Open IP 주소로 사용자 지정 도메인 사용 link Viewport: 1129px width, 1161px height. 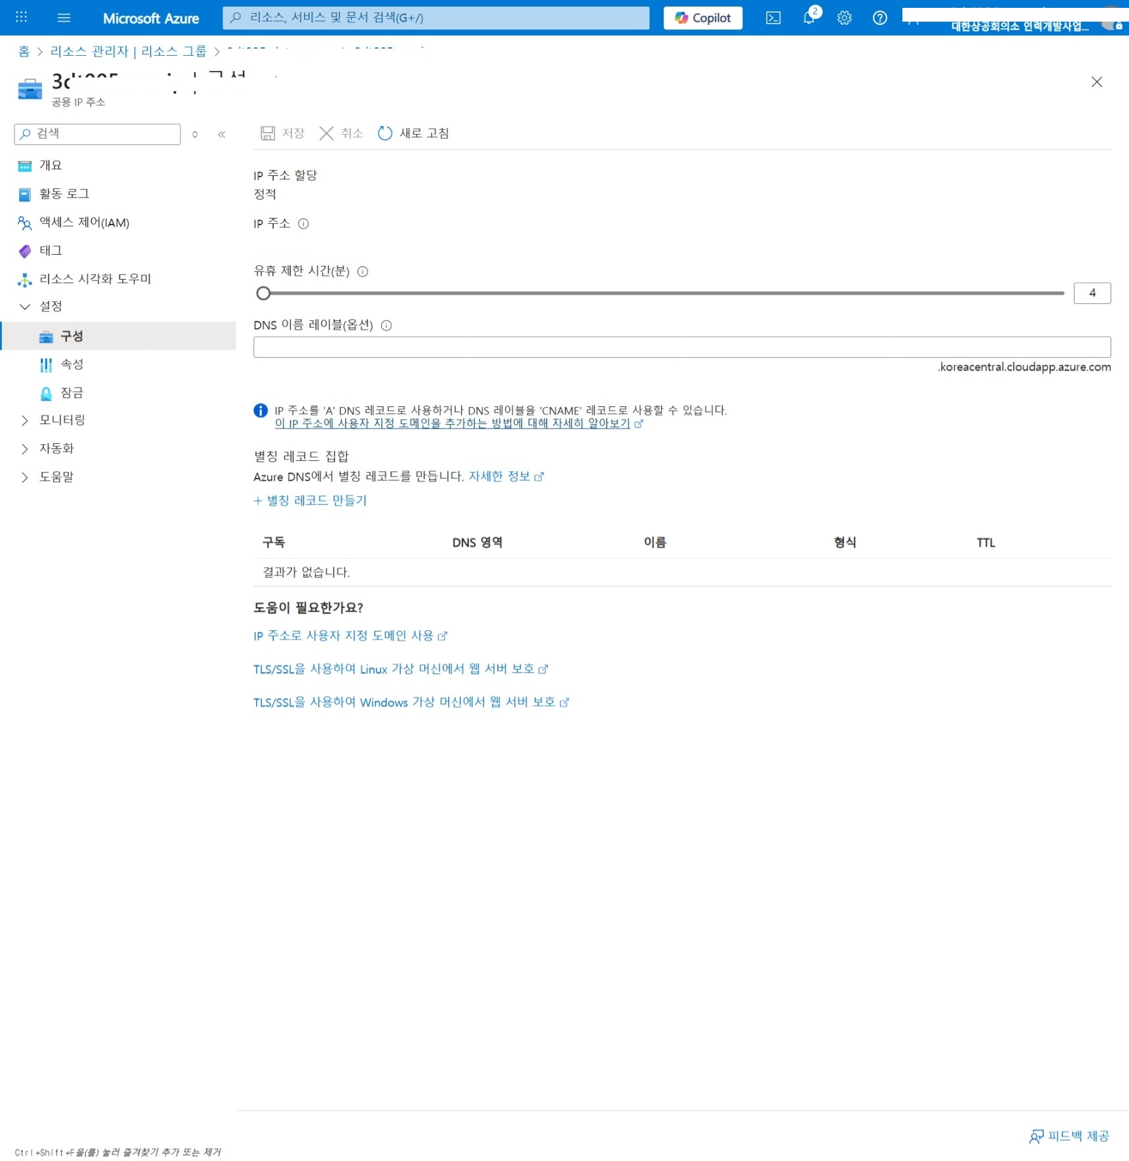[x=350, y=636]
